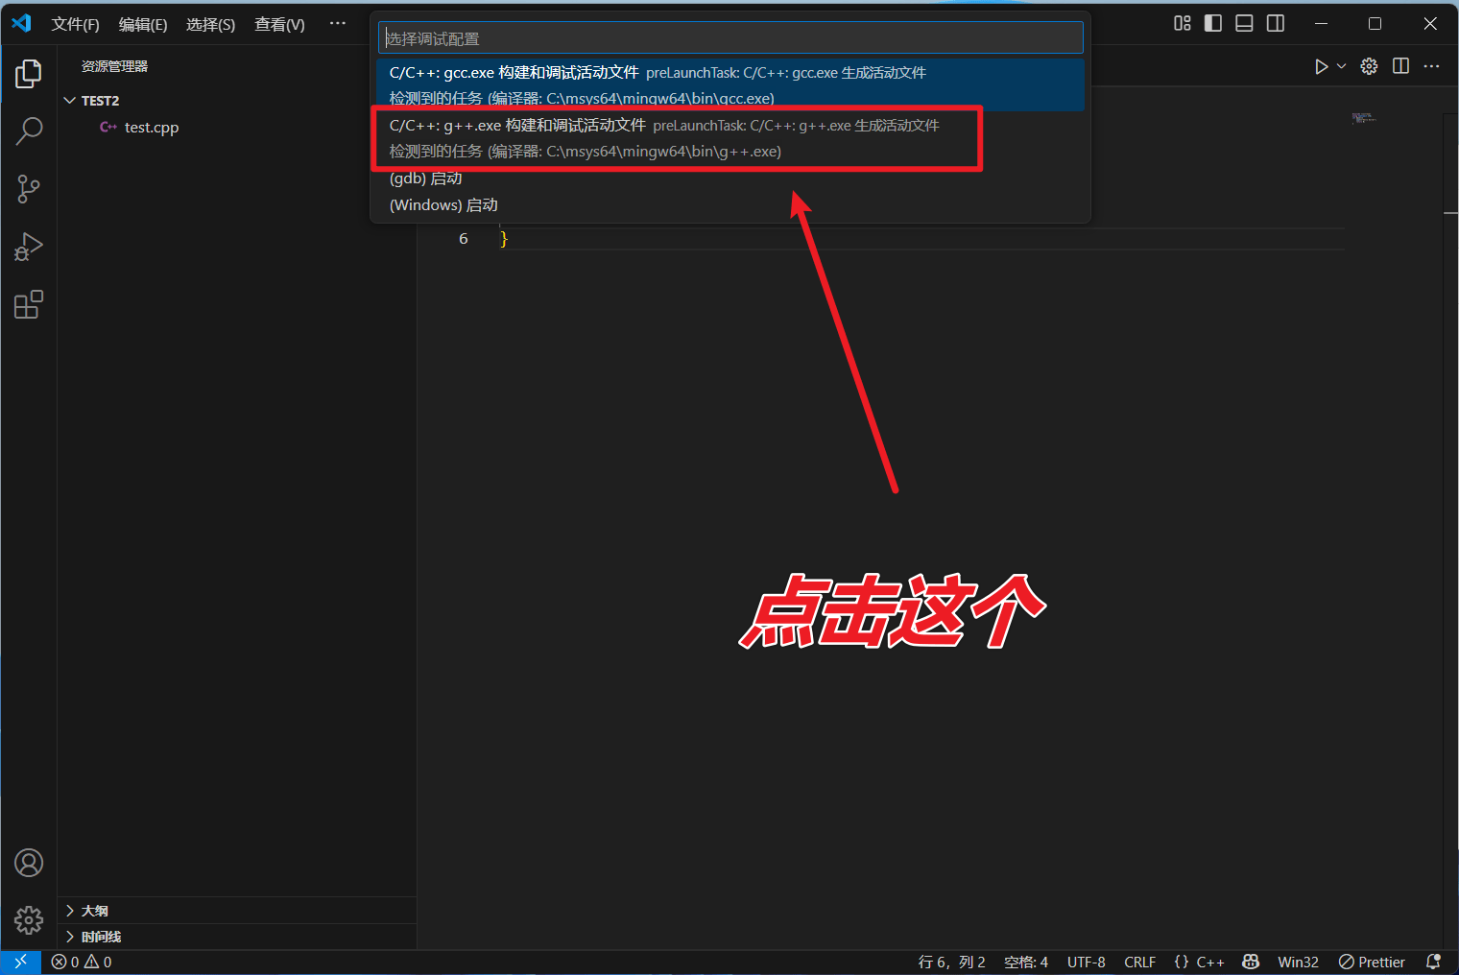Open the Accounts menu icon
This screenshot has height=975, width=1459.
point(29,863)
